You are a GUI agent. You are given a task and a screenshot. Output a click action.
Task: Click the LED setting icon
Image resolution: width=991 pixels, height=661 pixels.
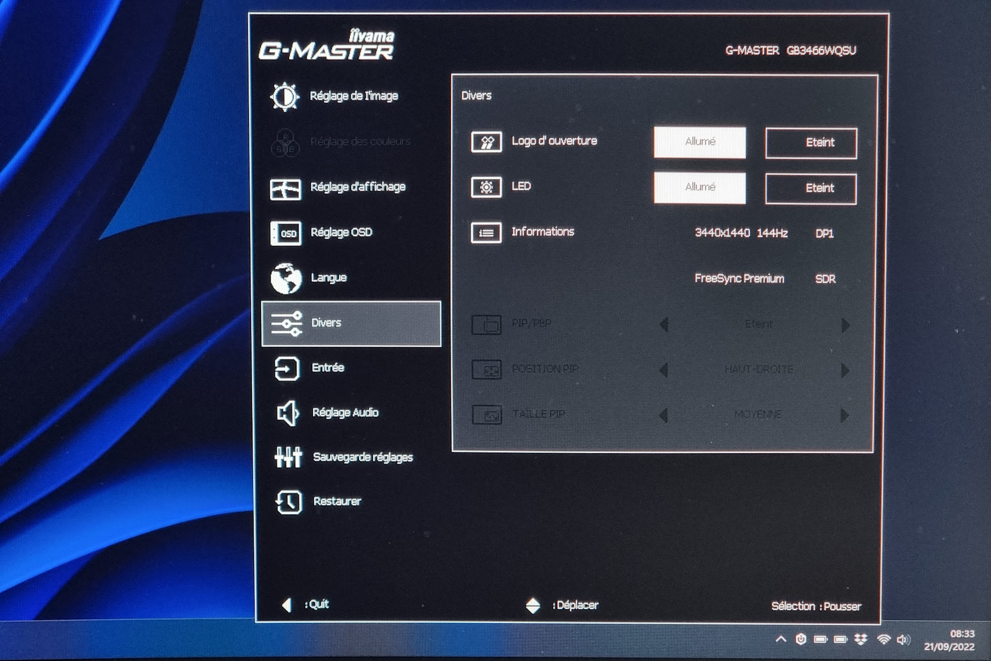point(486,187)
